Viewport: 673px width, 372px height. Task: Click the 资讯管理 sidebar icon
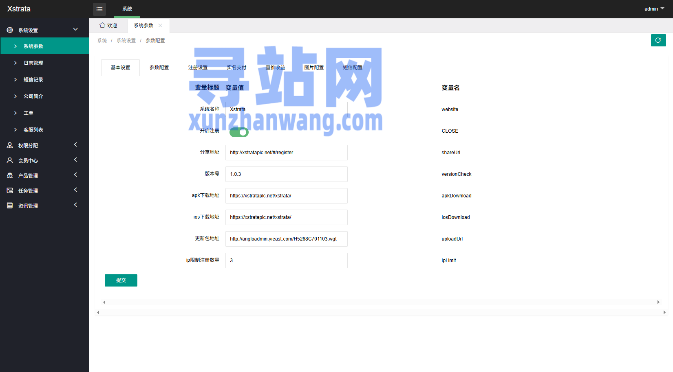tap(10, 206)
